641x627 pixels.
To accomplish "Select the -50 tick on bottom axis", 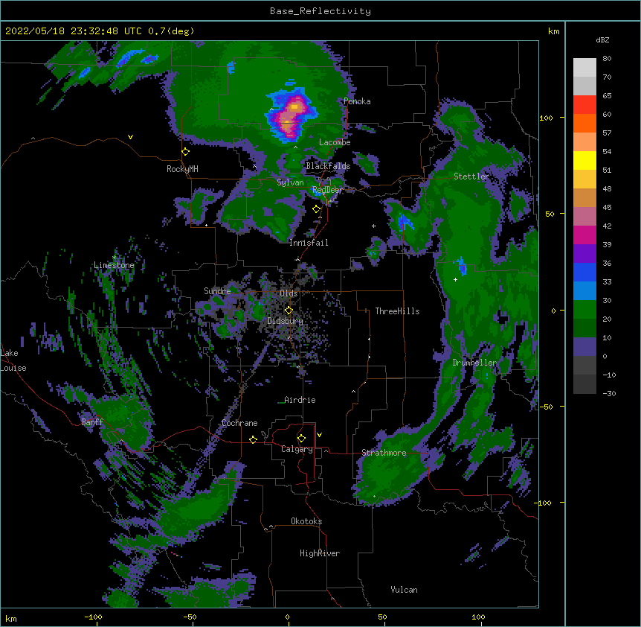I will (x=190, y=617).
